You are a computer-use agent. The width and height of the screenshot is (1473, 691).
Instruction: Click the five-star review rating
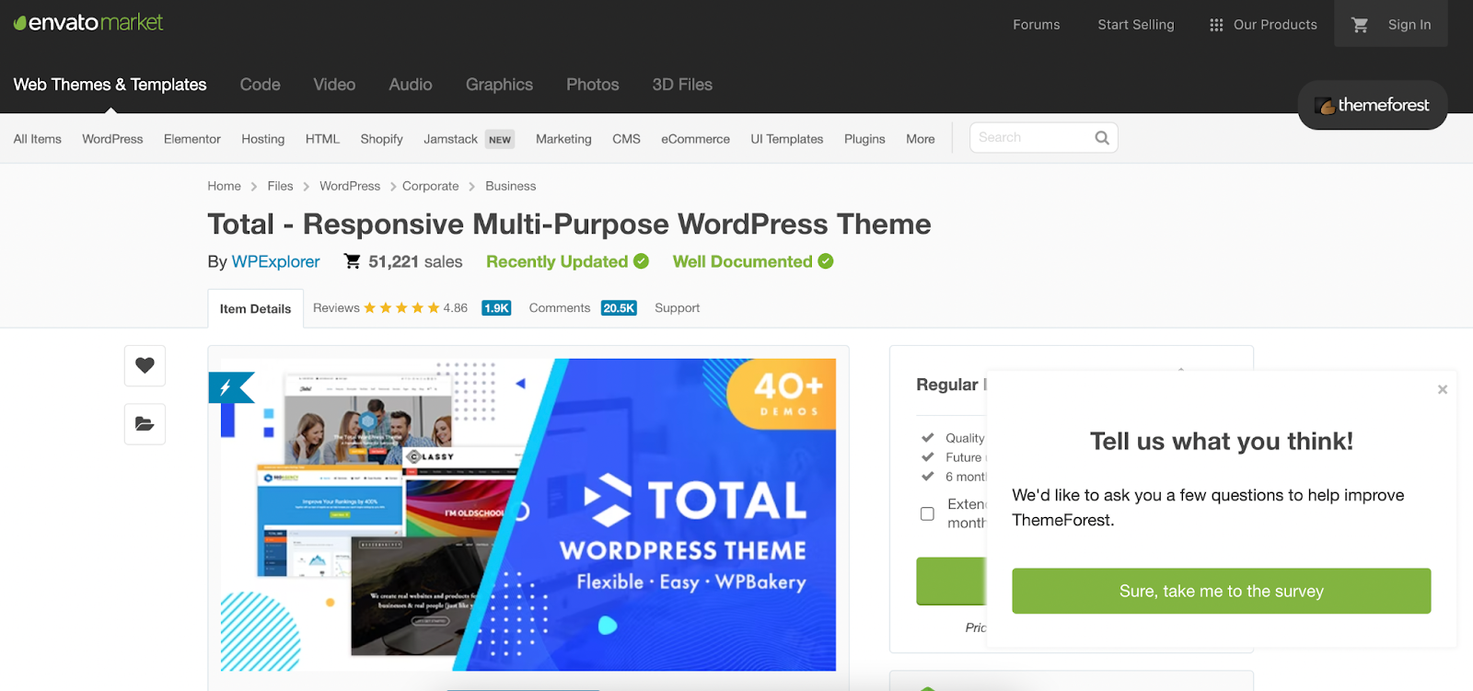coord(401,308)
